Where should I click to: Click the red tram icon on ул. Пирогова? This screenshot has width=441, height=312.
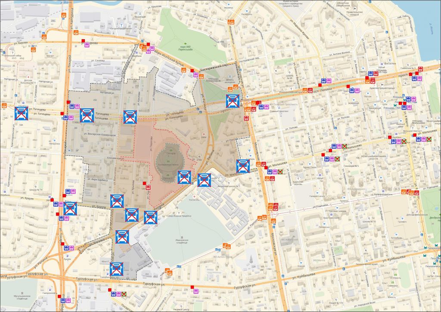[x=149, y=187]
